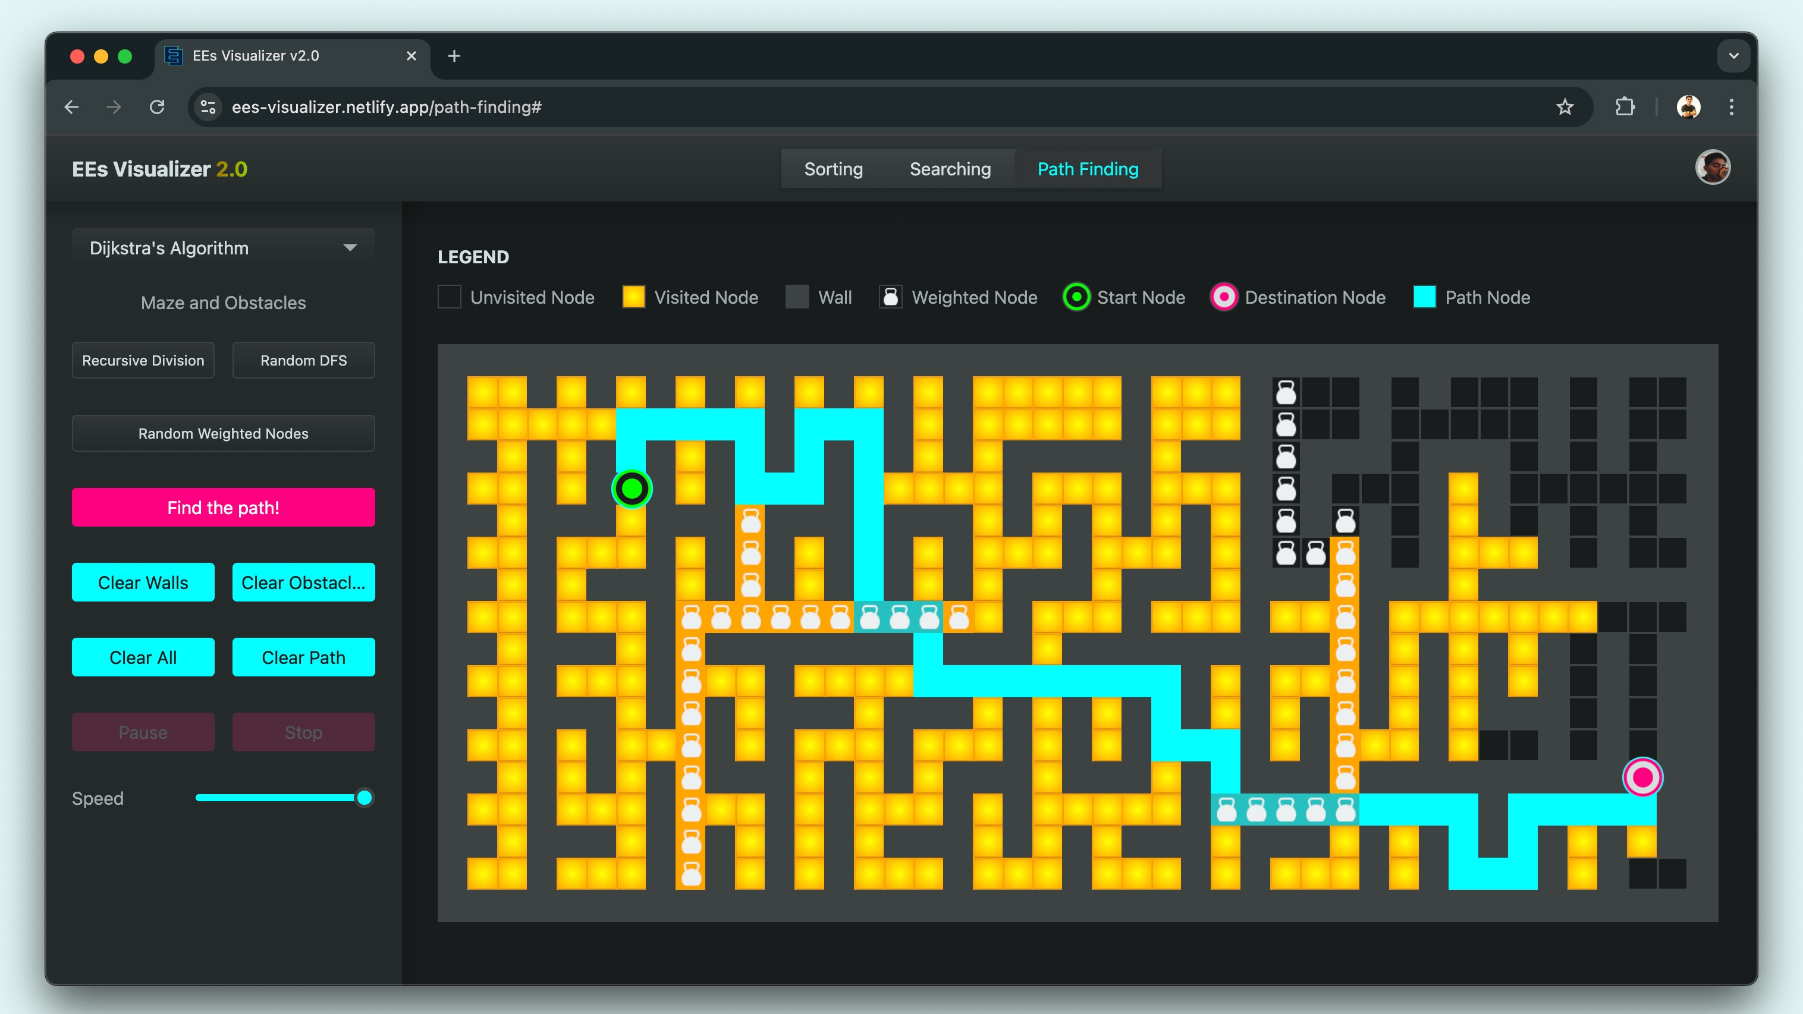
Task: Click the user avatar in app header
Action: [1712, 168]
